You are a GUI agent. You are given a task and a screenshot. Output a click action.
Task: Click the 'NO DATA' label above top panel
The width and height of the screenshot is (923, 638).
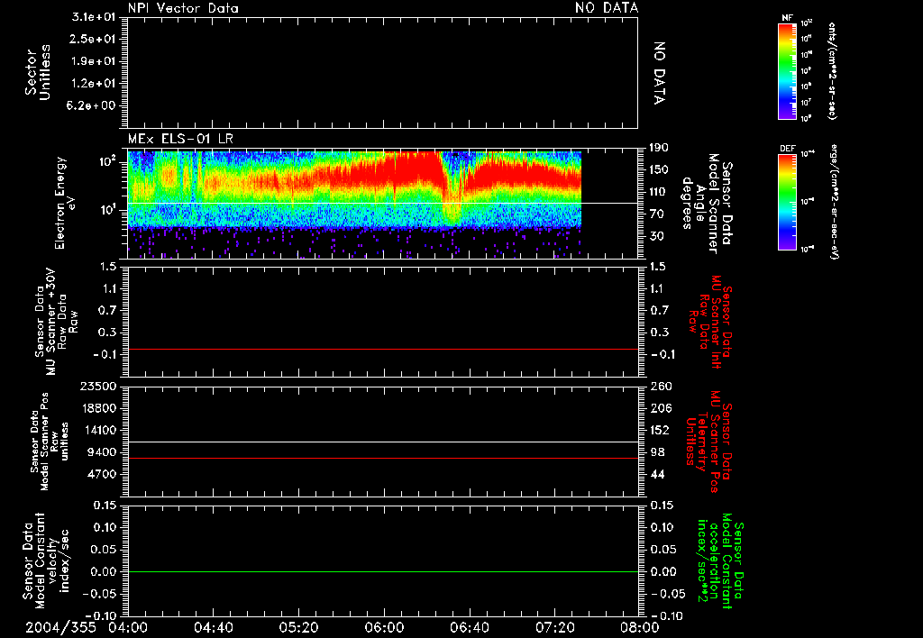(x=607, y=7)
